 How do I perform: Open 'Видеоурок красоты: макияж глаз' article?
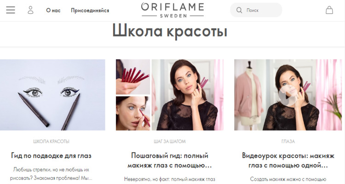click(288, 161)
